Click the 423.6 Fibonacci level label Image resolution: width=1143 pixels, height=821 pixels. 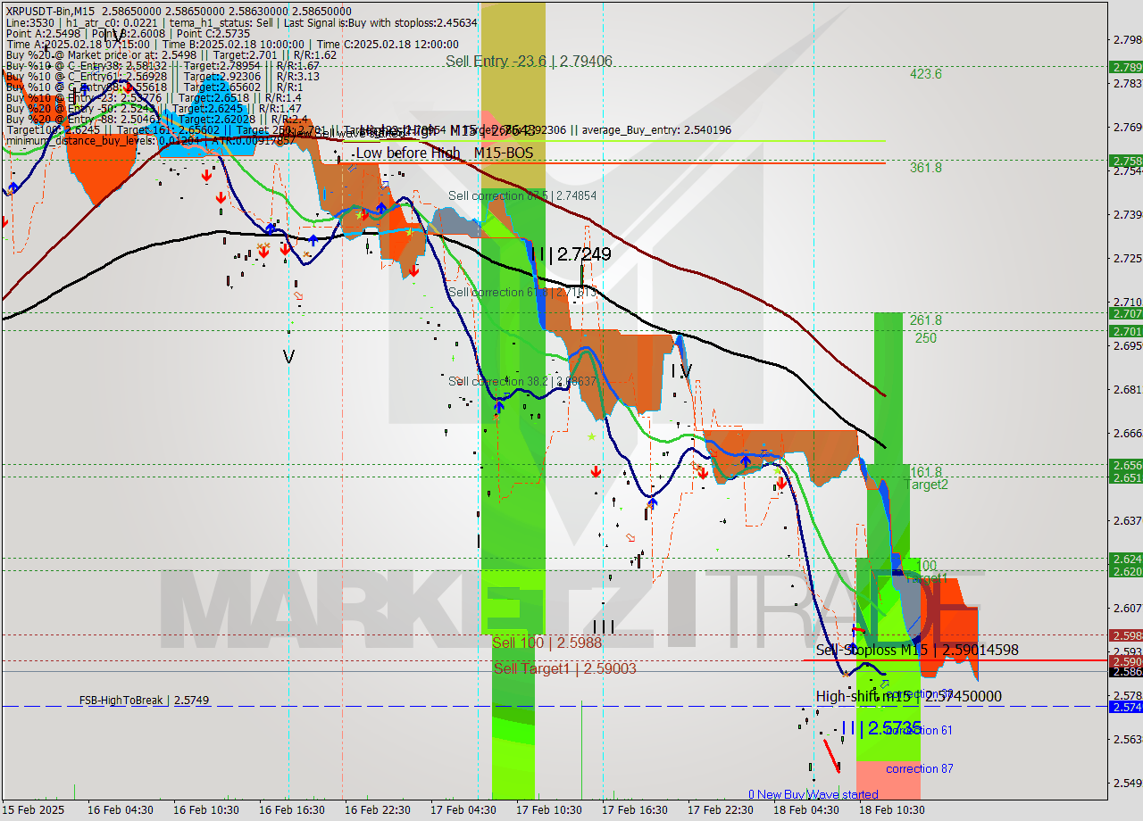coord(925,74)
